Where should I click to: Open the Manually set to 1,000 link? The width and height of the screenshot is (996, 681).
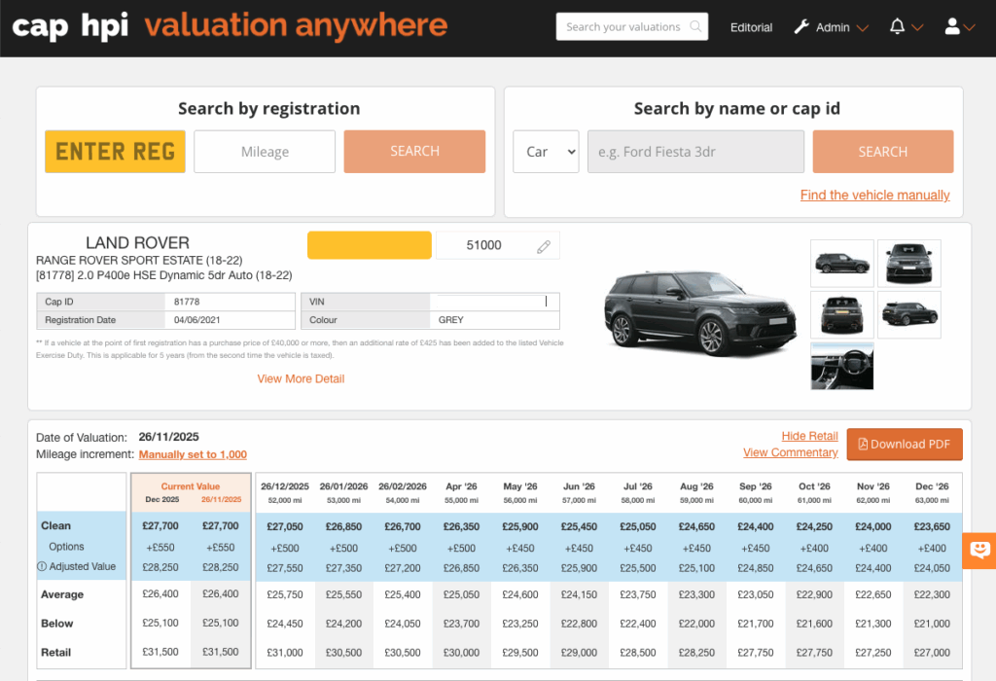tap(193, 454)
